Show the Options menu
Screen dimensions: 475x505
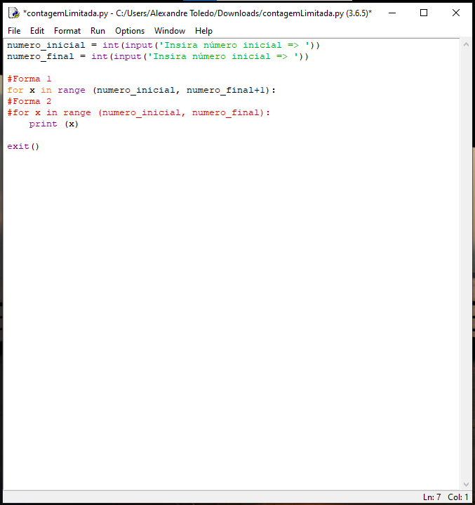(130, 31)
